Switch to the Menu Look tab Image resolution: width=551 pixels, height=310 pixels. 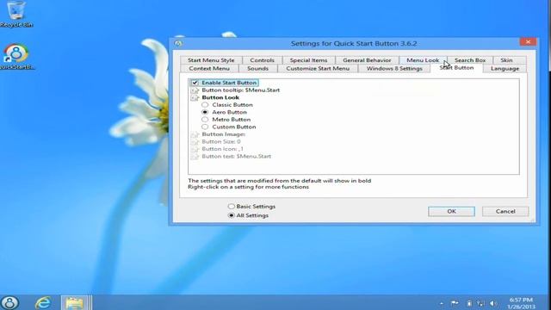coord(423,60)
